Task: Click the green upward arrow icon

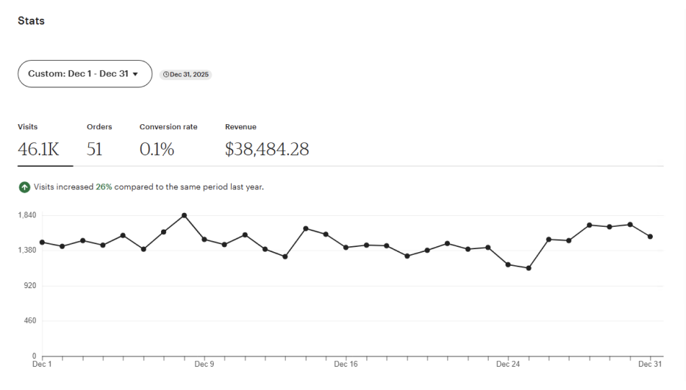Action: [25, 187]
